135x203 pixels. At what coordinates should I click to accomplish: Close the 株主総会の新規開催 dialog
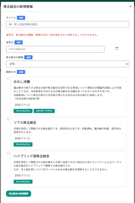[130, 6]
